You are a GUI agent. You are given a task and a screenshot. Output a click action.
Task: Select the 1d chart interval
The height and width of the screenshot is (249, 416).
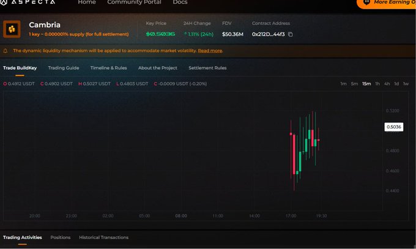tap(396, 84)
